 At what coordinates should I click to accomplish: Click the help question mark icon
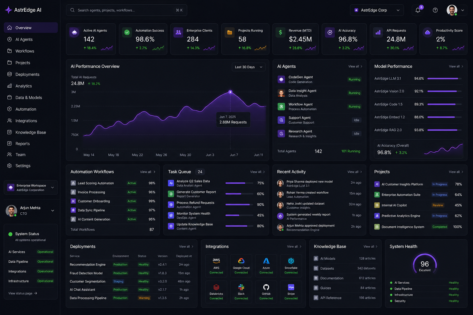(x=435, y=10)
